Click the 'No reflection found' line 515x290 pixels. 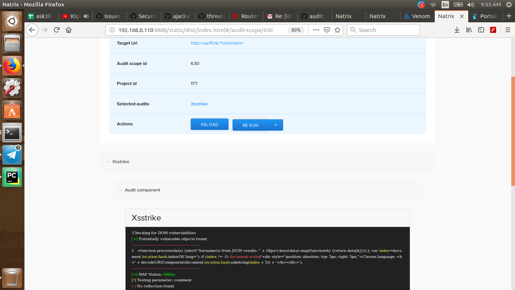click(153, 286)
